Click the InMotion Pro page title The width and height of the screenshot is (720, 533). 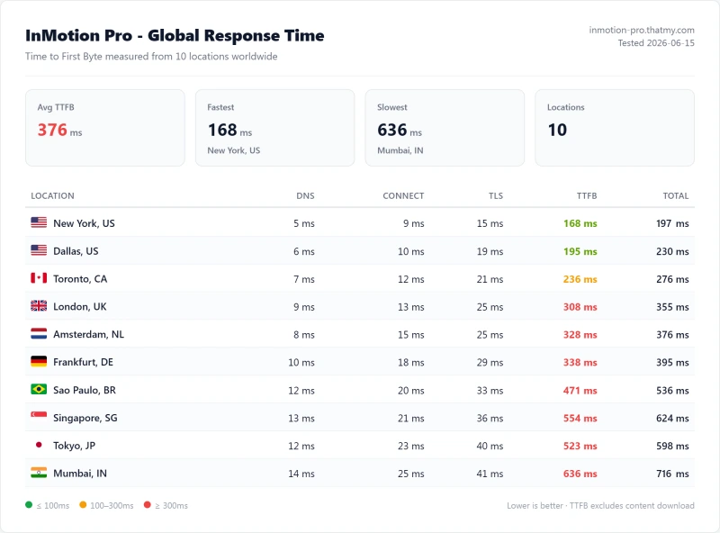click(x=175, y=35)
